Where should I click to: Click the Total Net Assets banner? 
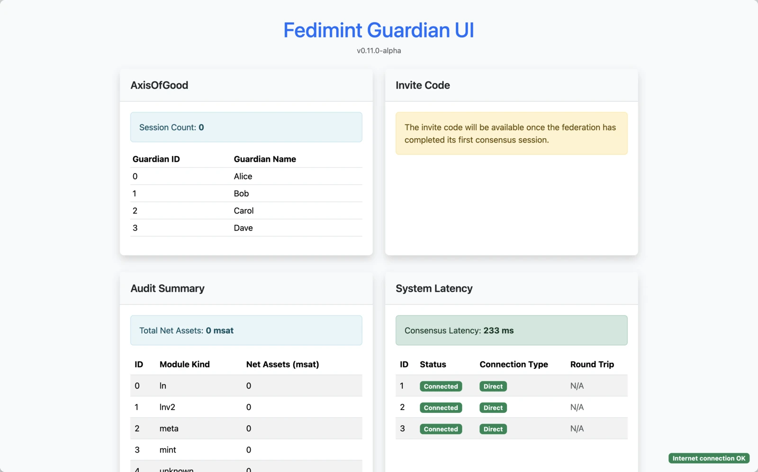tap(246, 330)
